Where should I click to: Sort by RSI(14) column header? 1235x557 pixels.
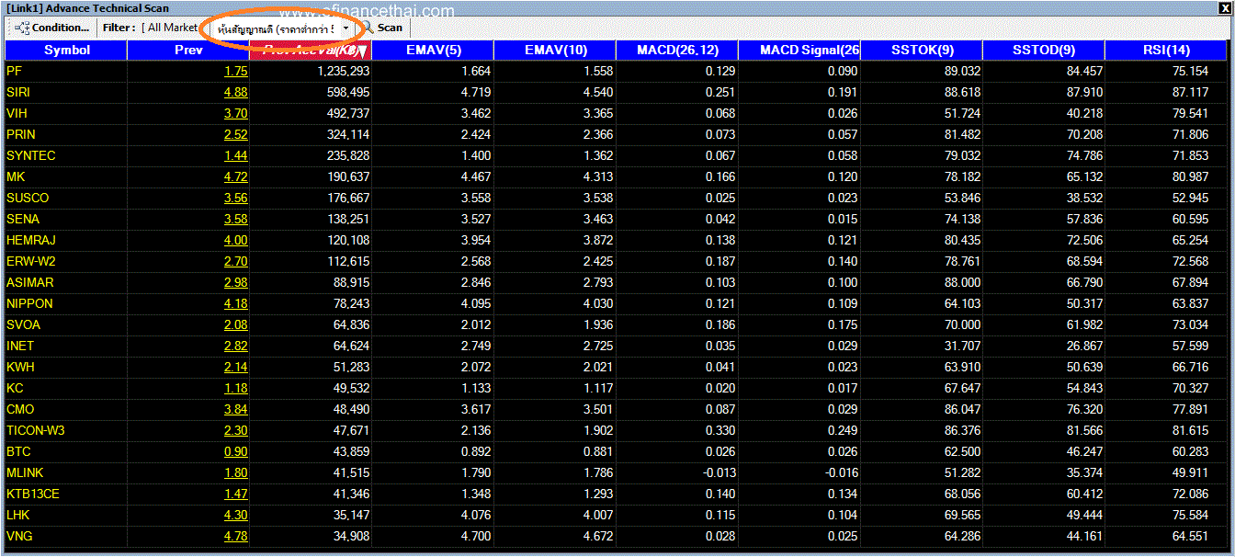(x=1167, y=51)
